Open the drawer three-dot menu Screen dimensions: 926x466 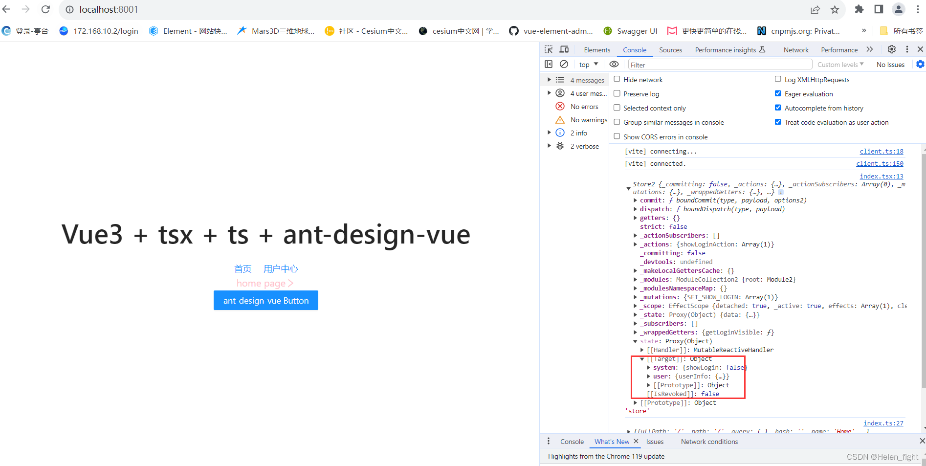[x=549, y=441]
